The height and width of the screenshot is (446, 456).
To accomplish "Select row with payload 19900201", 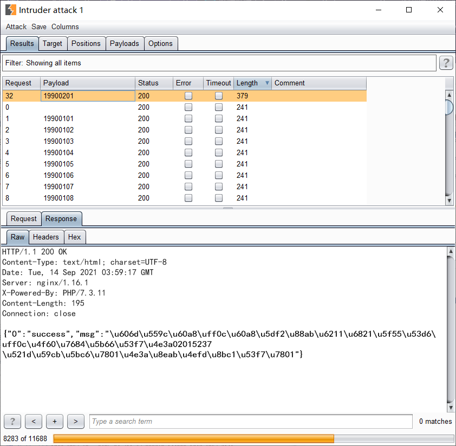I will pyautogui.click(x=184, y=96).
